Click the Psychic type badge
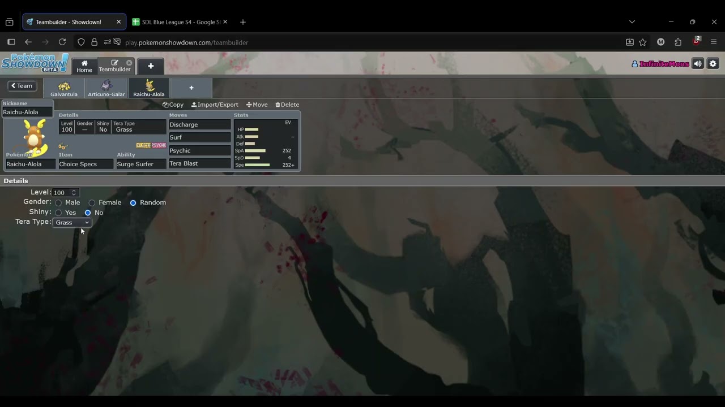 pos(159,145)
